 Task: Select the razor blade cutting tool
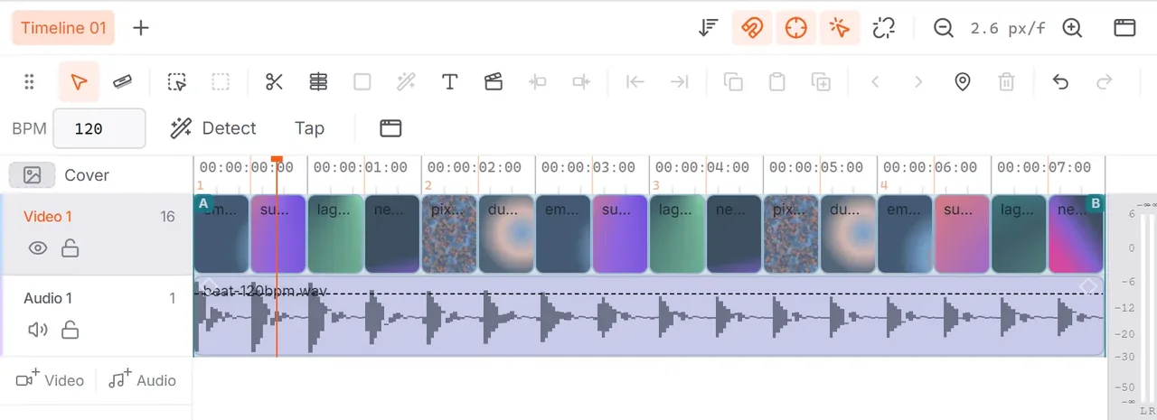coord(123,82)
